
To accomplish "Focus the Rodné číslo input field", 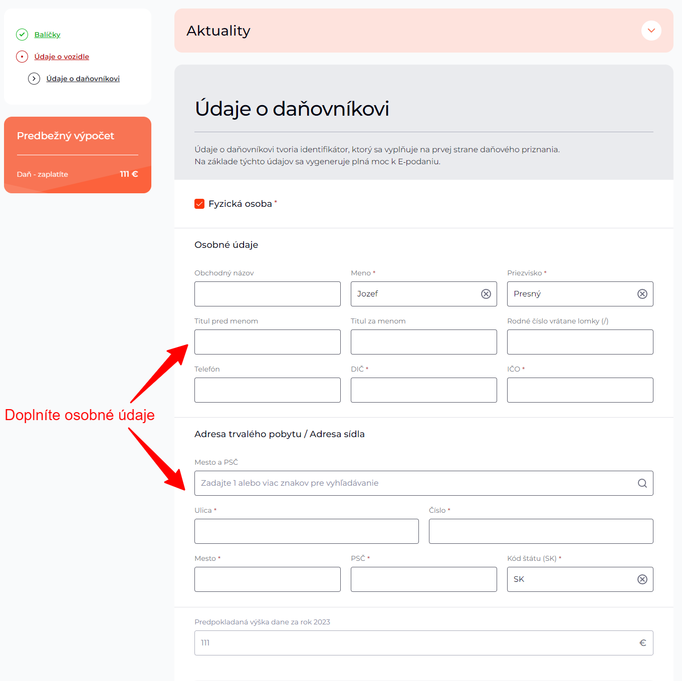I will tap(580, 342).
